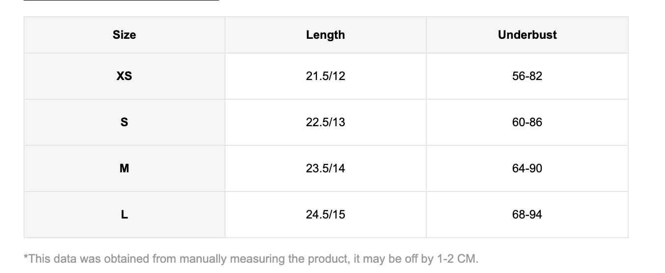This screenshot has width=665, height=273.
Task: Click the manual measurement disclaimer note
Action: (x=250, y=259)
